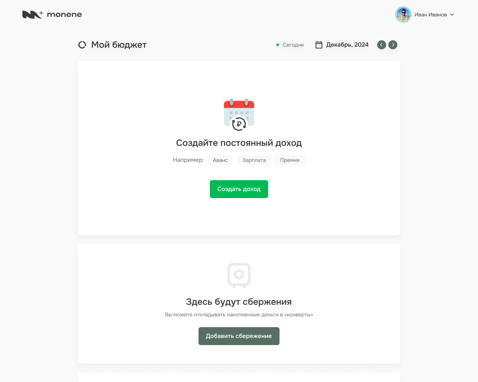Select the Аванс example chip
478x382 pixels.
click(x=220, y=160)
